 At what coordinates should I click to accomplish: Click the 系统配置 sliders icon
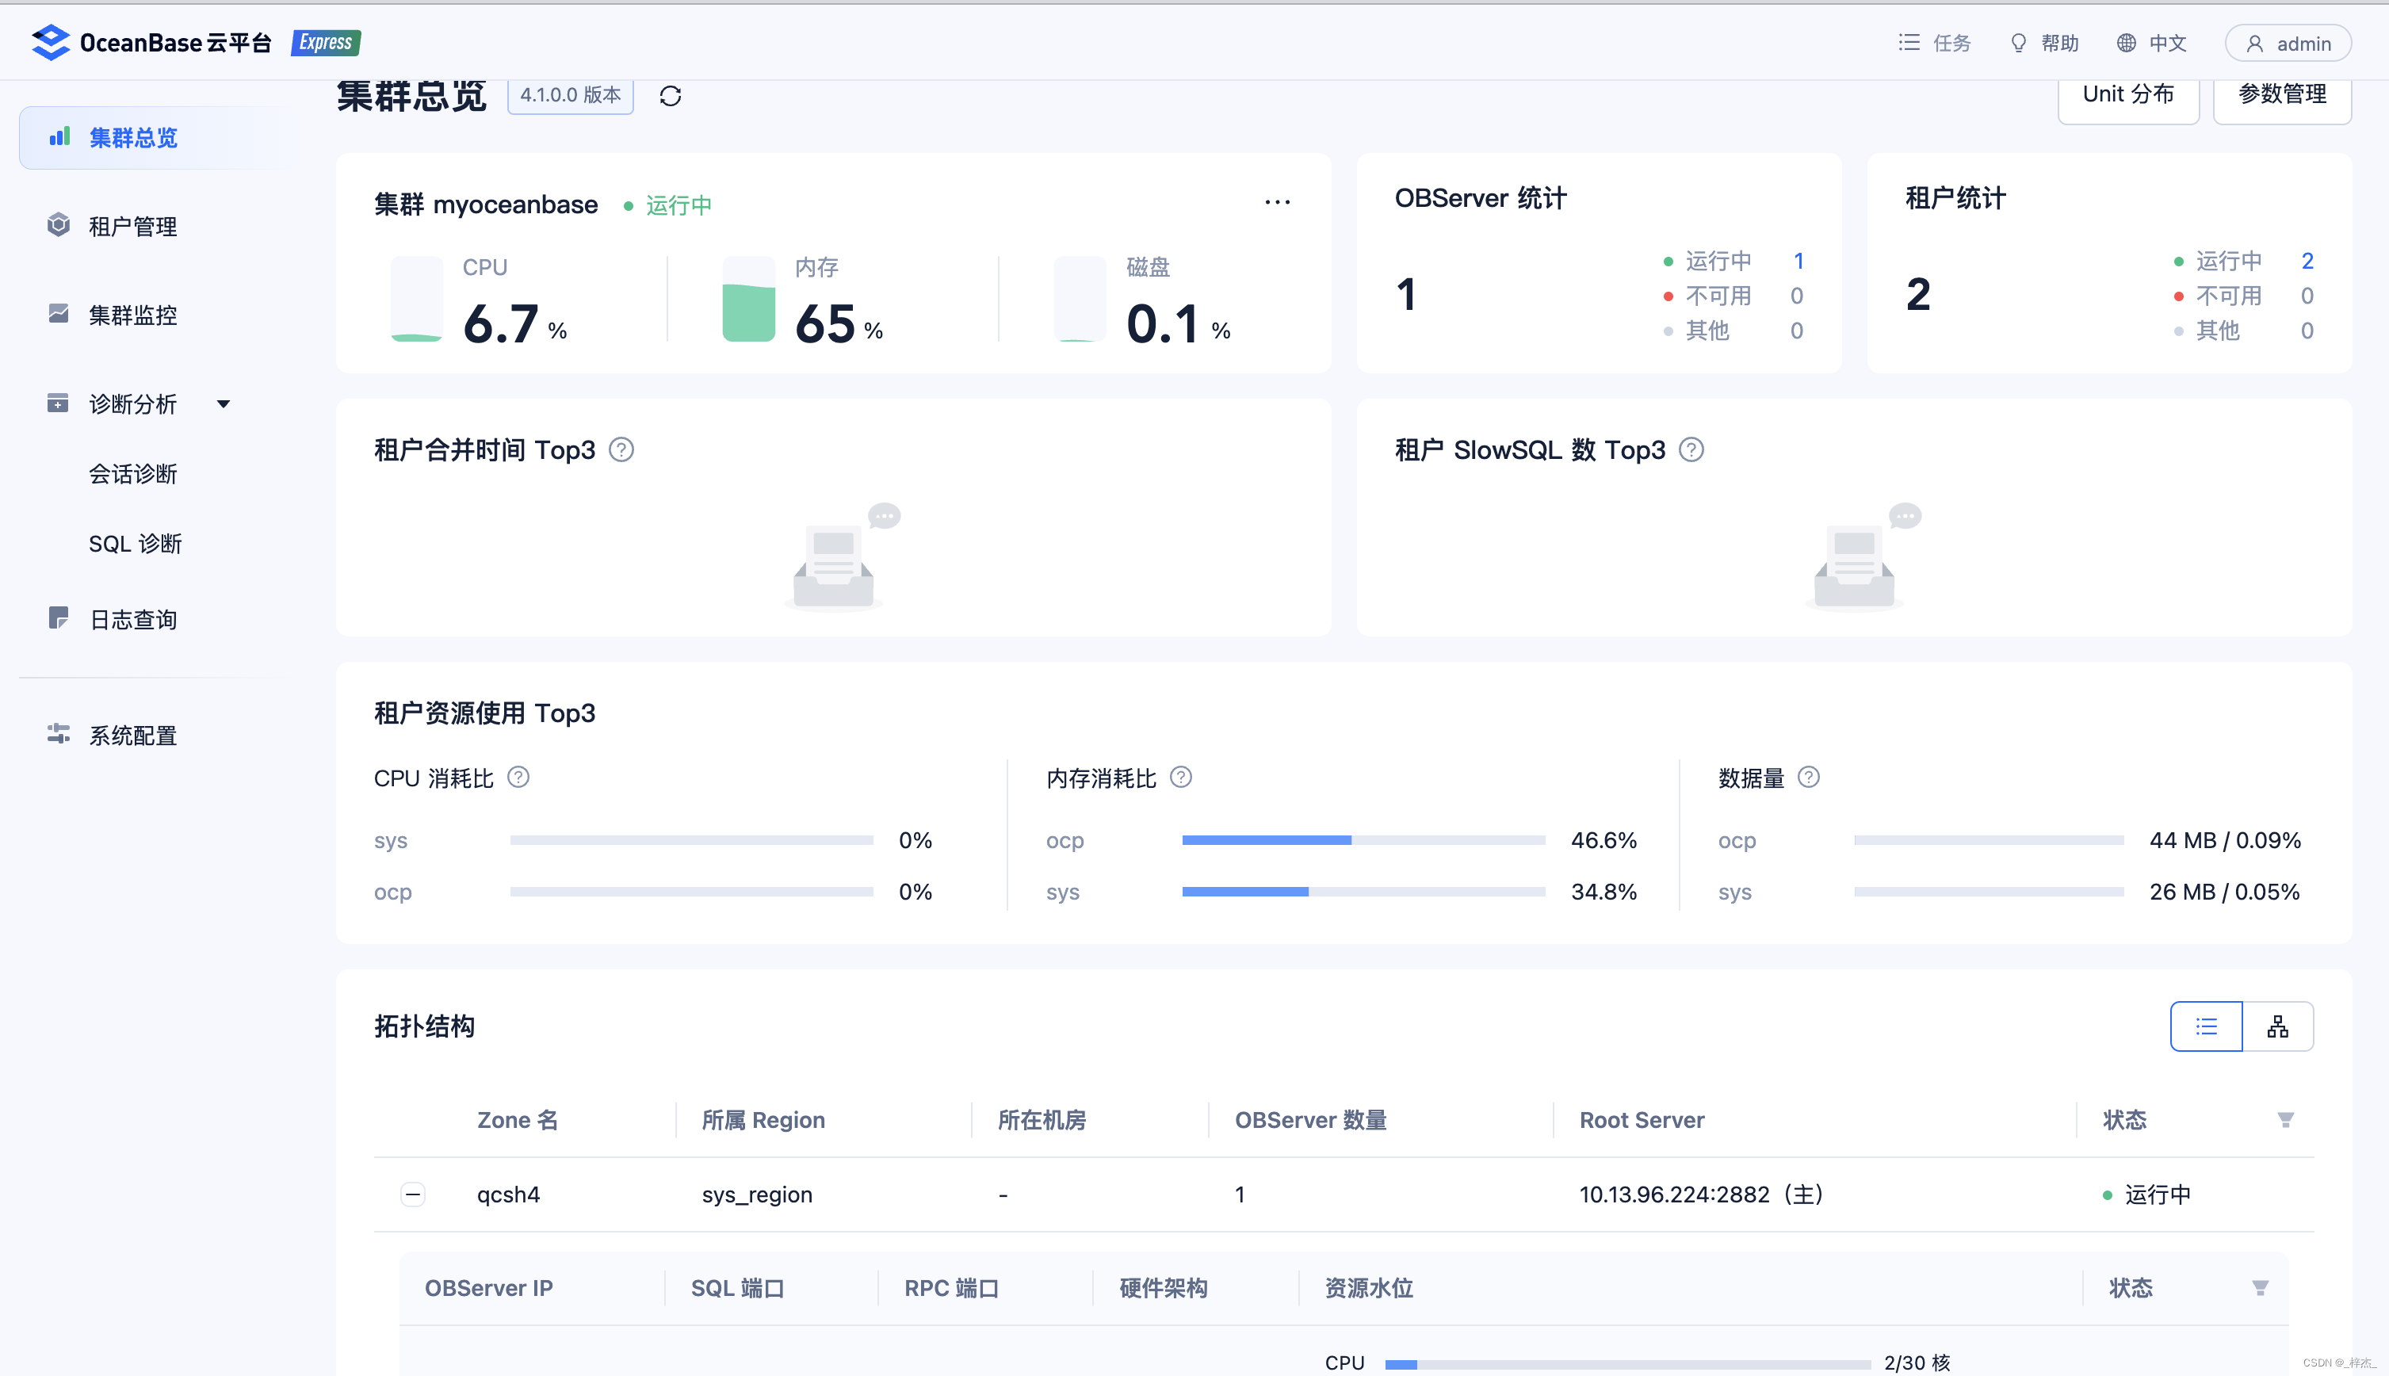pyautogui.click(x=59, y=734)
